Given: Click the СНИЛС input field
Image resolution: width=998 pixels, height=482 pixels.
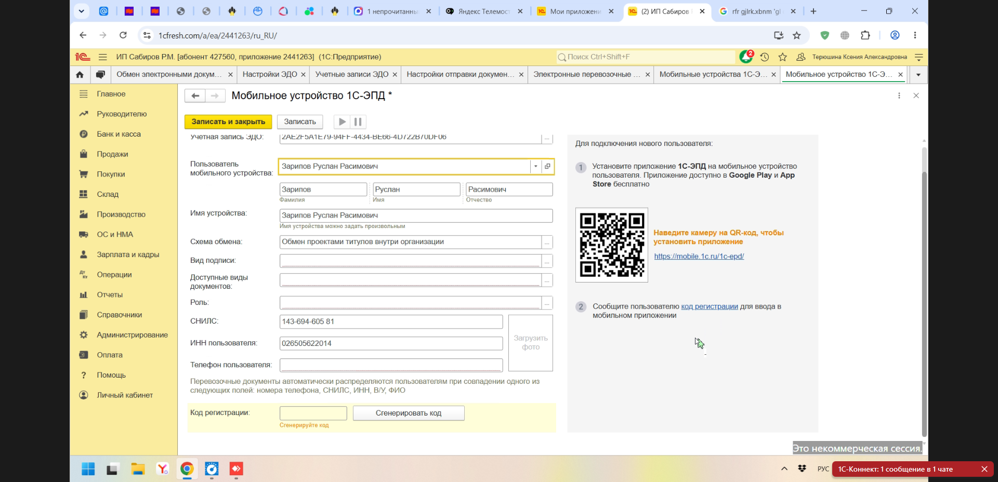Looking at the screenshot, I should click(391, 322).
